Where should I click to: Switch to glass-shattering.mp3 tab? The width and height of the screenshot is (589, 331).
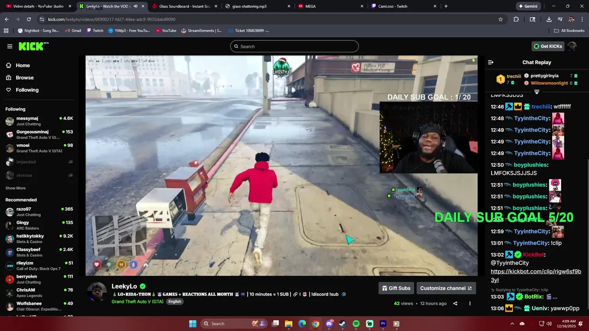click(258, 6)
